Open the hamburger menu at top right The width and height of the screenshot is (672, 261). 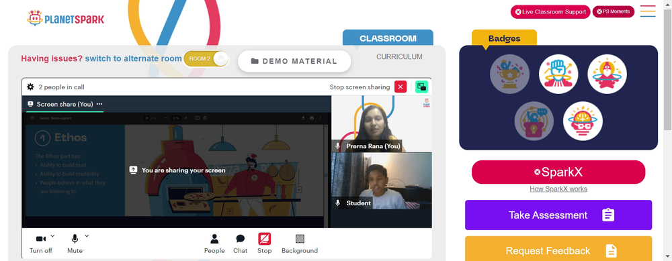pos(648,11)
